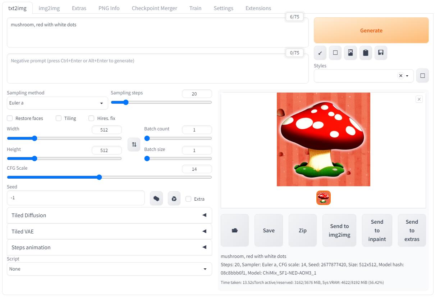Click the large generated mushroom image

tap(324, 139)
